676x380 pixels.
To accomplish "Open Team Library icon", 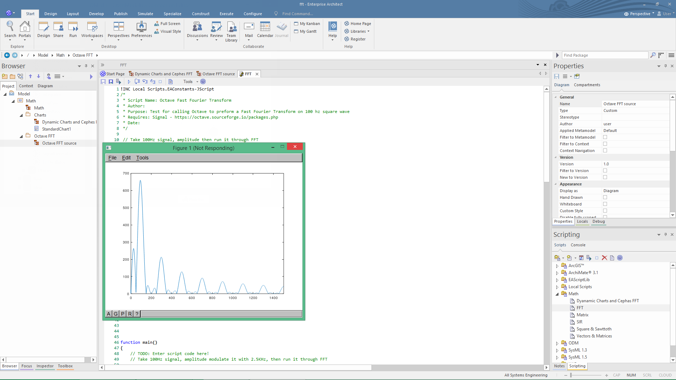I will point(231,27).
